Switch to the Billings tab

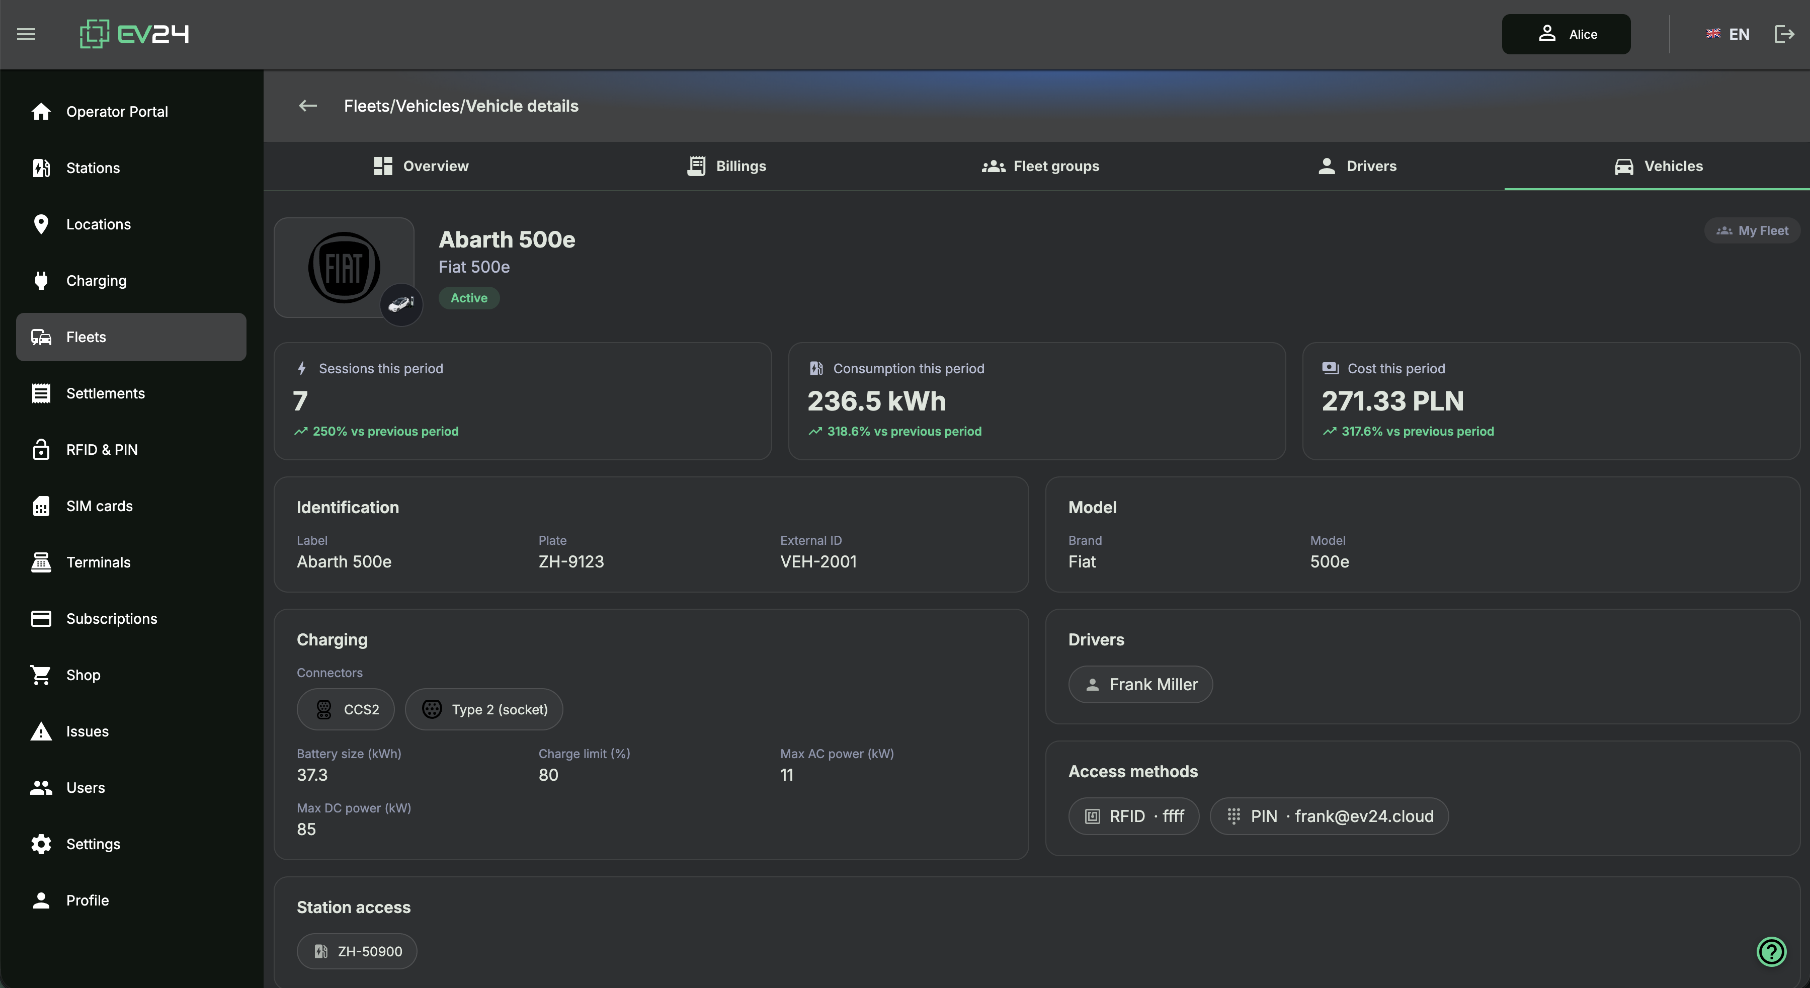[726, 166]
